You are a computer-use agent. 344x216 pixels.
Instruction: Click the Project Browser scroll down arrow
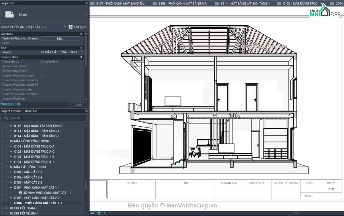coord(86,213)
